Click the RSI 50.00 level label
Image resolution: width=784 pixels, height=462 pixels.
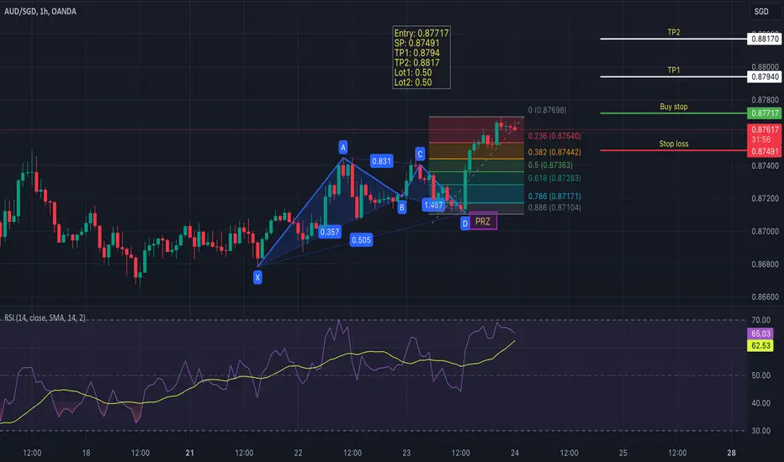(x=761, y=375)
